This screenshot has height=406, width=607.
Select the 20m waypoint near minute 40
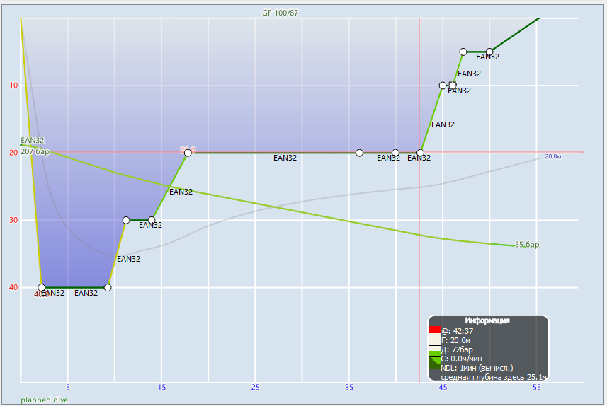coord(395,153)
